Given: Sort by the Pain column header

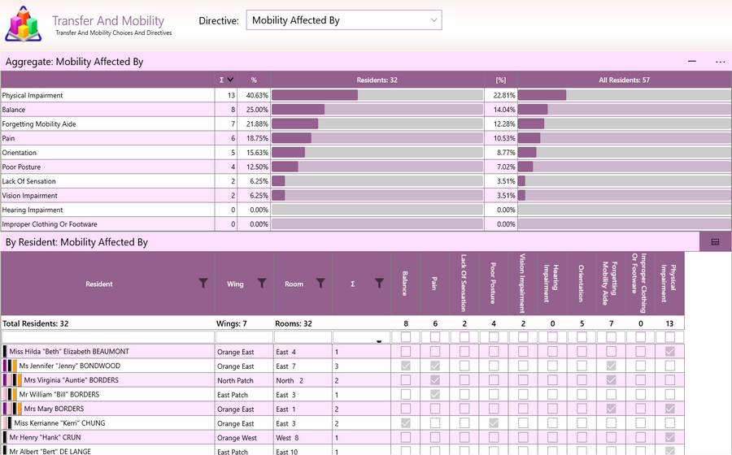Looking at the screenshot, I should (434, 284).
